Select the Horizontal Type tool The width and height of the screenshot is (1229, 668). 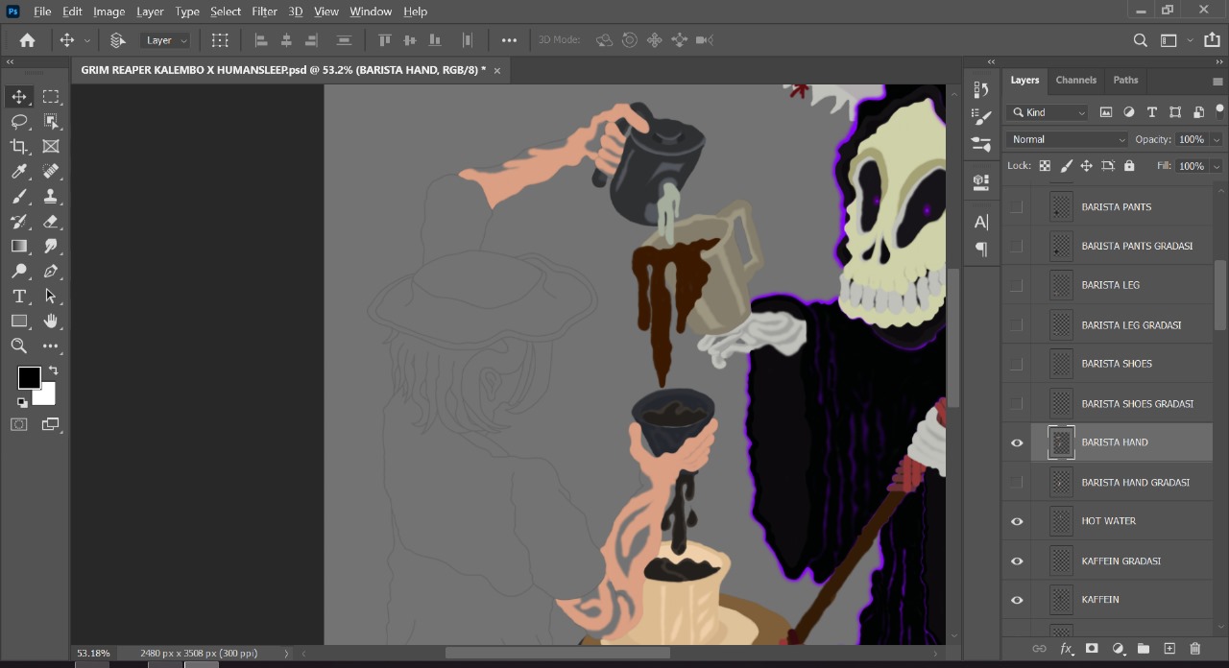[19, 297]
